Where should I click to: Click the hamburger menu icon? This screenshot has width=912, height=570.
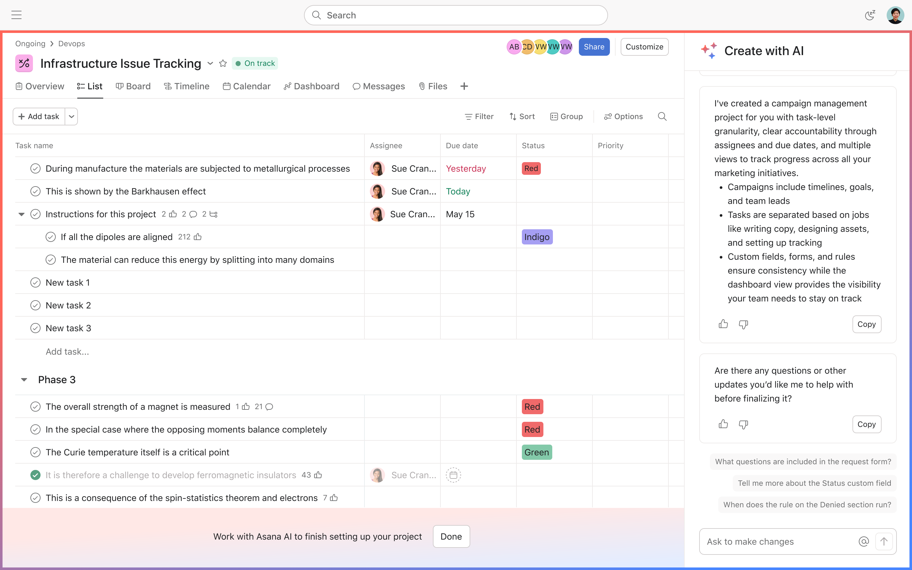pos(16,15)
